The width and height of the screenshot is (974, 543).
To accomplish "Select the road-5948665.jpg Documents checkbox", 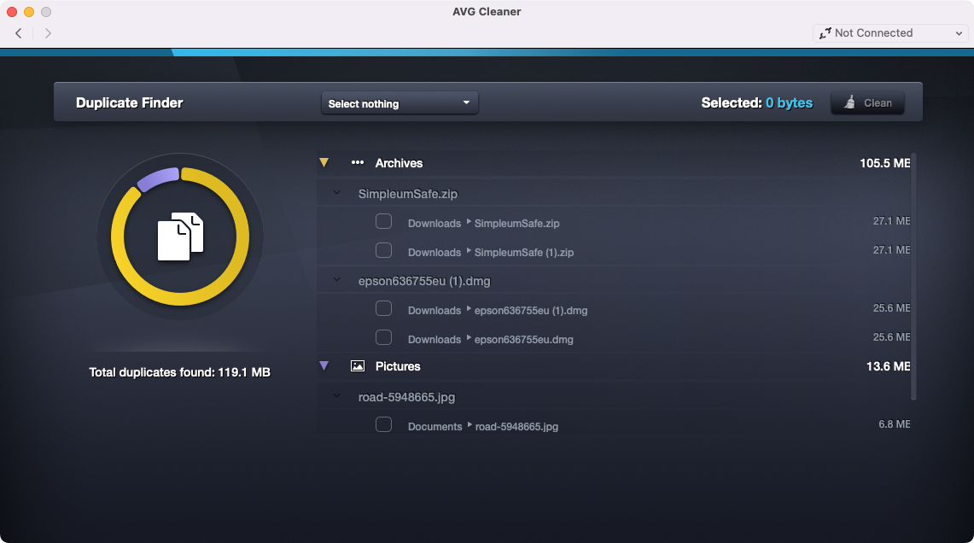I will pyautogui.click(x=384, y=425).
